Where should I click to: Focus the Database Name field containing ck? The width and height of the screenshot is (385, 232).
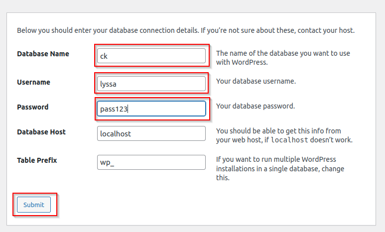pyautogui.click(x=151, y=56)
